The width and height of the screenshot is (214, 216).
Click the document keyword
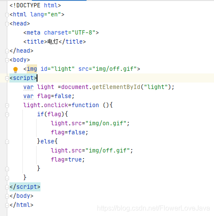click(75, 87)
